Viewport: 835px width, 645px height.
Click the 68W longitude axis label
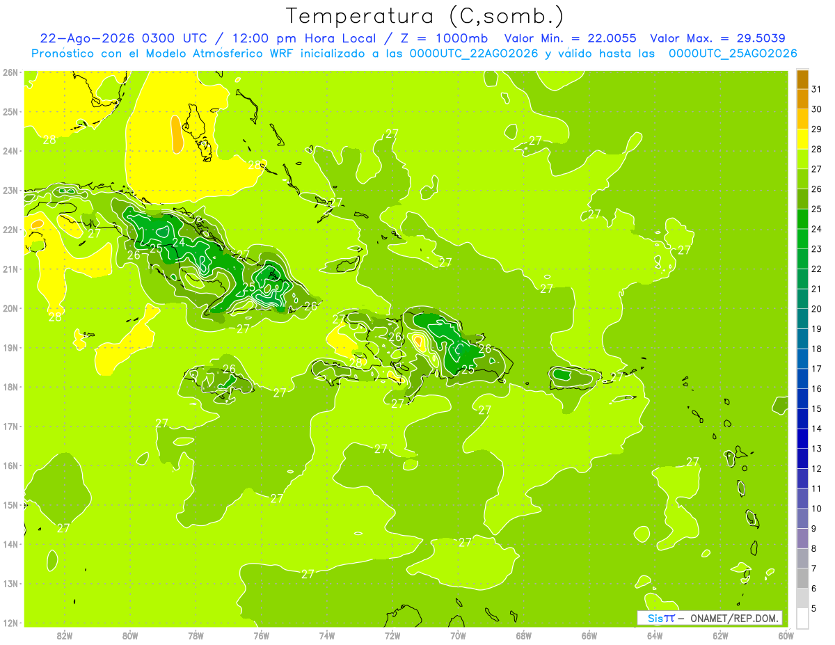click(524, 635)
